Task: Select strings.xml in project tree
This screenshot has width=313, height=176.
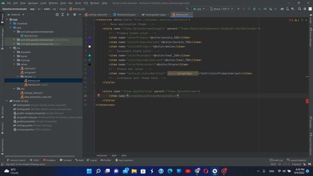Action: click(x=28, y=72)
